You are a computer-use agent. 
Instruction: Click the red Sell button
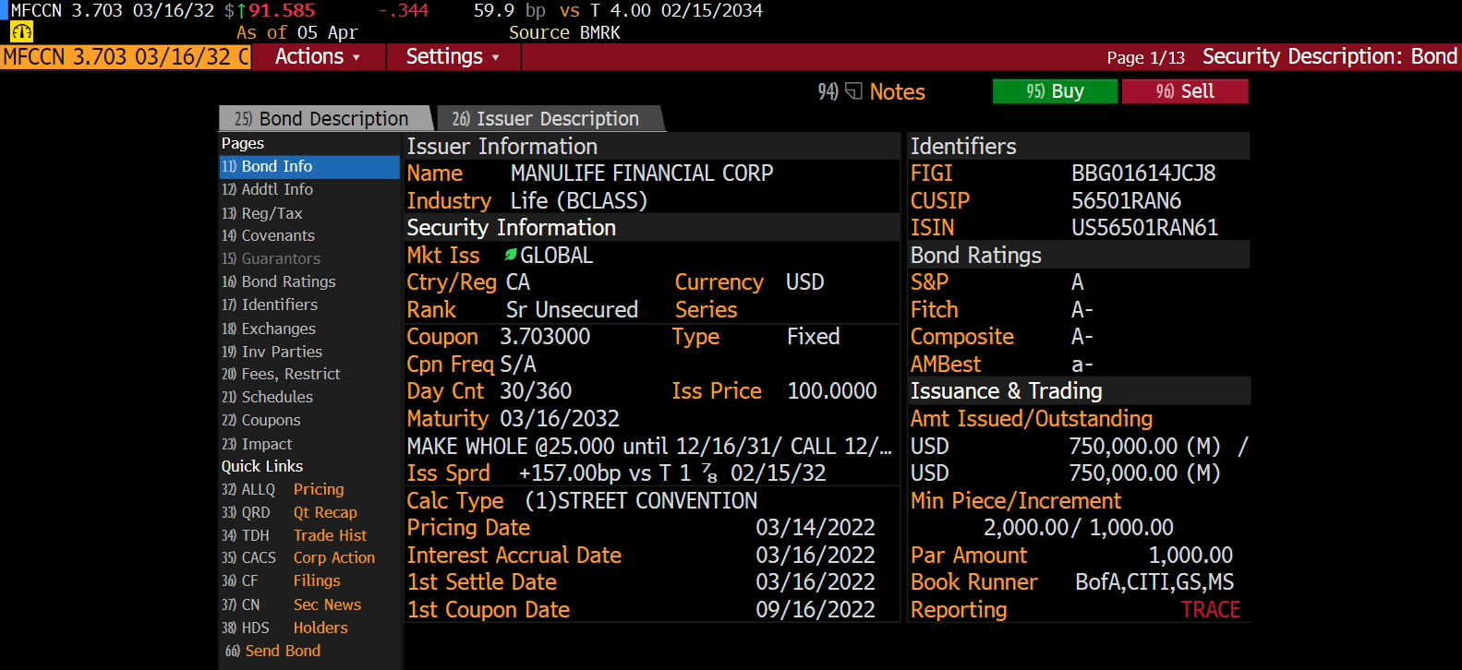click(x=1185, y=91)
